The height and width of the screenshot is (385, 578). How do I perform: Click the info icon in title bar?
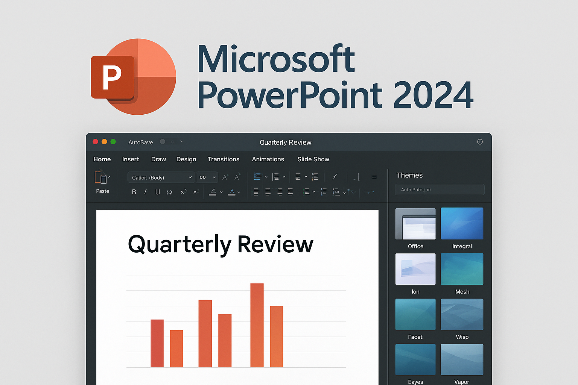tap(480, 142)
